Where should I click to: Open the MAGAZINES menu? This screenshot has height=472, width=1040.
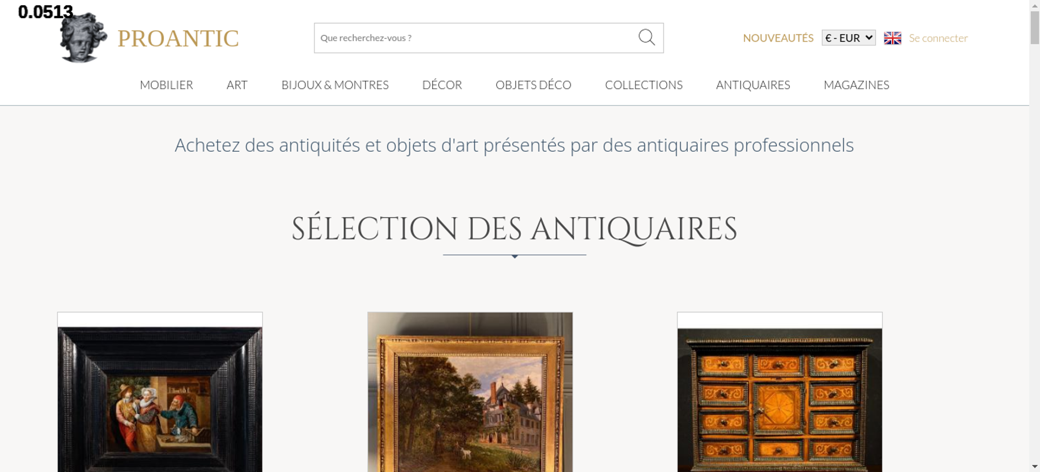[856, 85]
